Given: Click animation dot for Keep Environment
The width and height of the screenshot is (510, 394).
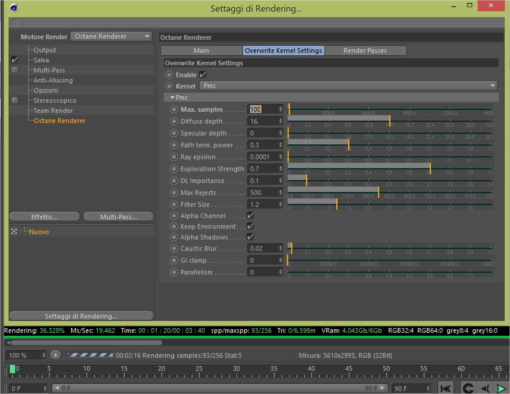Looking at the screenshot, I should (174, 226).
